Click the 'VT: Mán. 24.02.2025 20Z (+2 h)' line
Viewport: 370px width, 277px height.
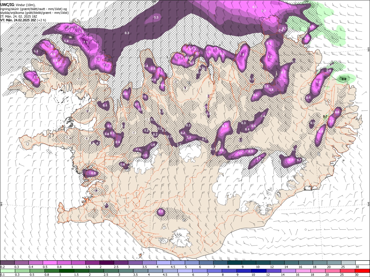click(23, 20)
